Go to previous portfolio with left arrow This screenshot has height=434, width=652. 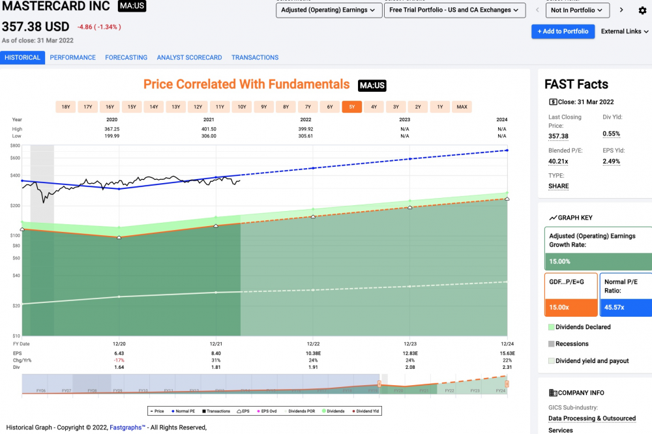coord(535,10)
